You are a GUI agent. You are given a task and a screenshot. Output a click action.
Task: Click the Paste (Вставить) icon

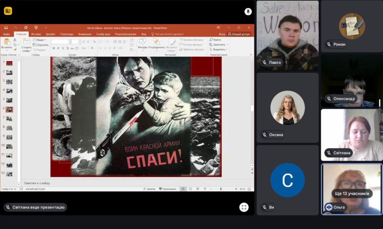pos(6,43)
